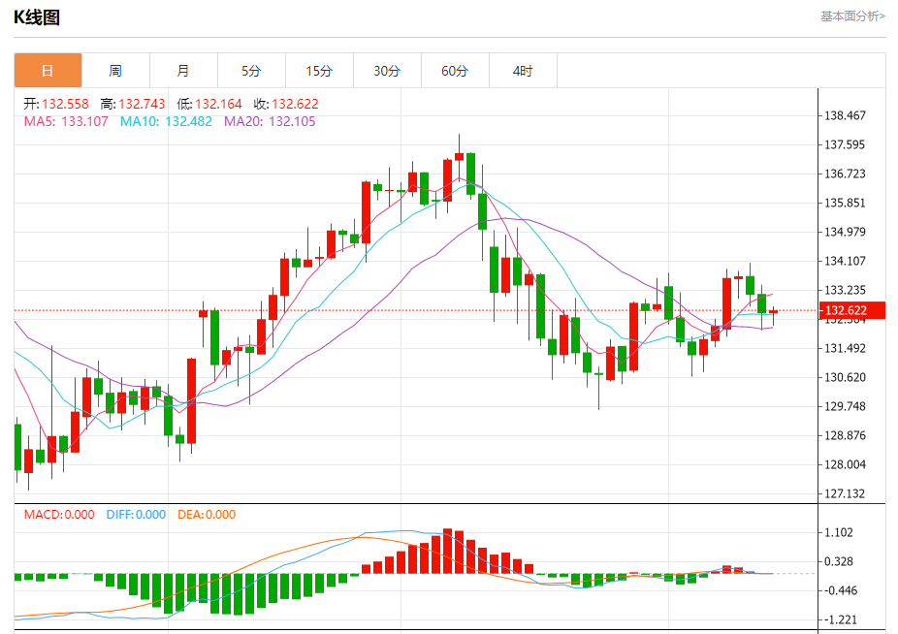The image size is (898, 634).
Task: Click the 130.620 price axis label
Action: 845,377
